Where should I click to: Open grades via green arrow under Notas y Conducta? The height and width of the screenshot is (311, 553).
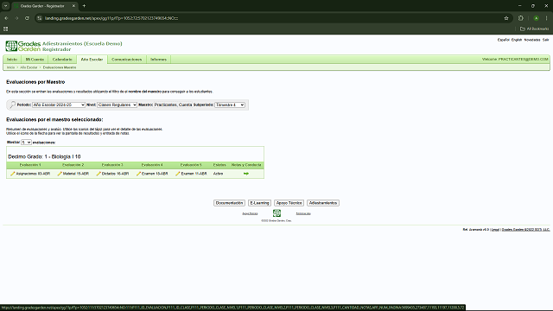(x=246, y=174)
